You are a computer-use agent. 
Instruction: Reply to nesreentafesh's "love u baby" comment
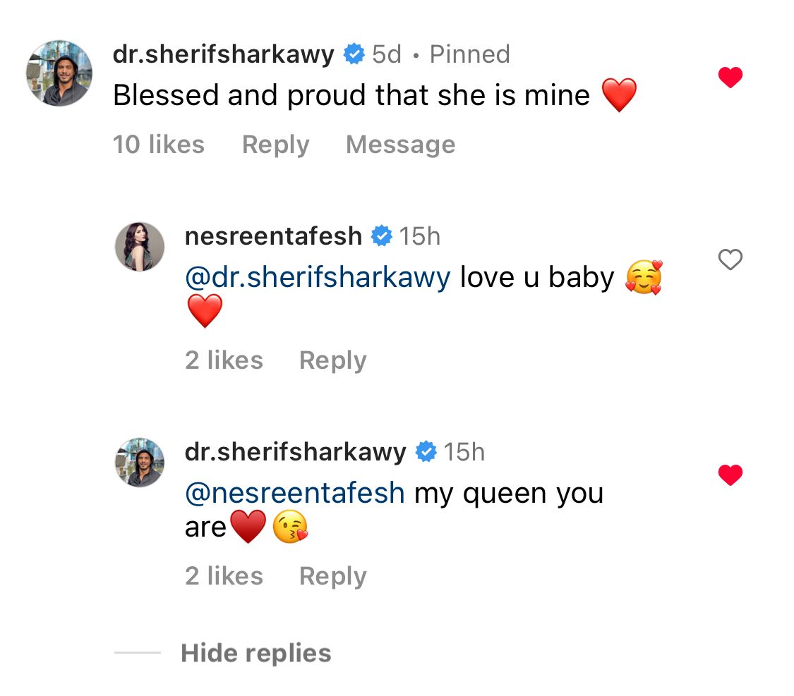pyautogui.click(x=332, y=360)
